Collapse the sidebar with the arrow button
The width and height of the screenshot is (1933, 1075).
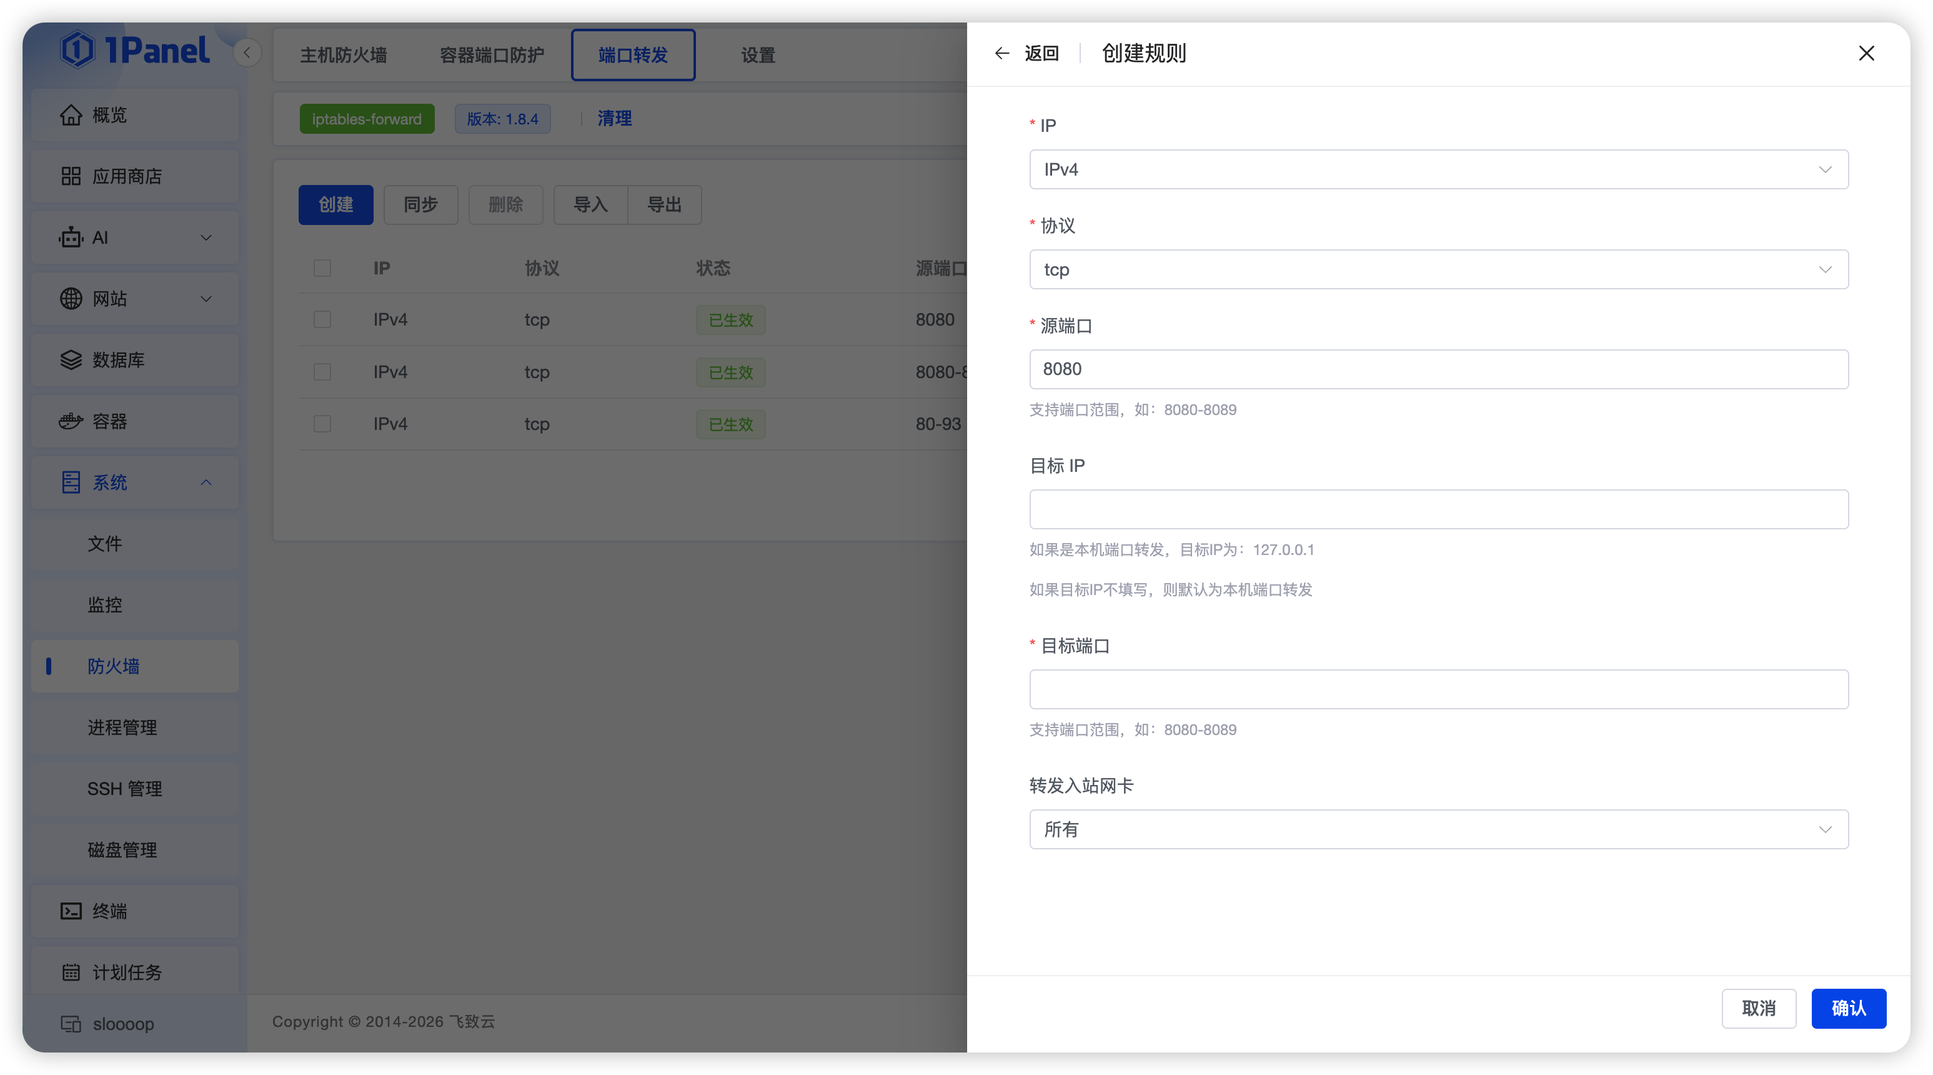pyautogui.click(x=247, y=52)
